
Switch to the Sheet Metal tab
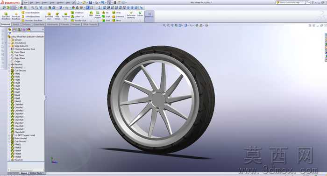39,24
